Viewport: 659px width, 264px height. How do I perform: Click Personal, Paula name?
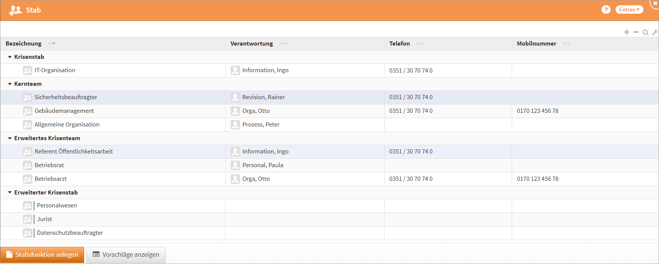coord(263,165)
